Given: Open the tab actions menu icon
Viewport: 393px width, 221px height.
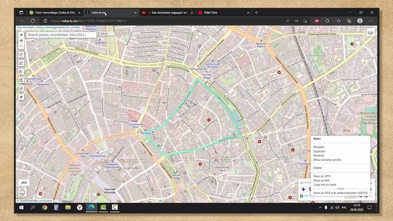Looking at the screenshot, I should (x=21, y=12).
